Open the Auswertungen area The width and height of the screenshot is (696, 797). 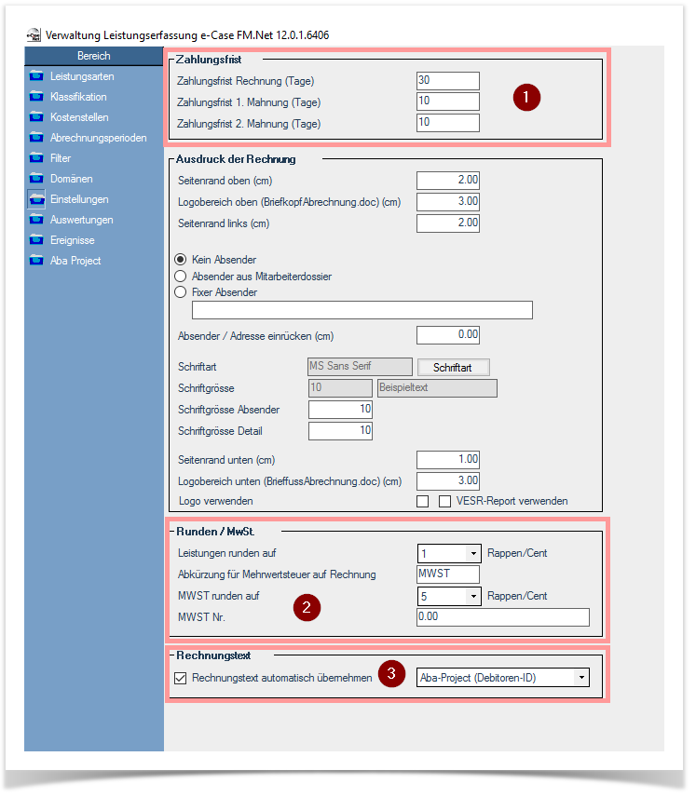[81, 220]
